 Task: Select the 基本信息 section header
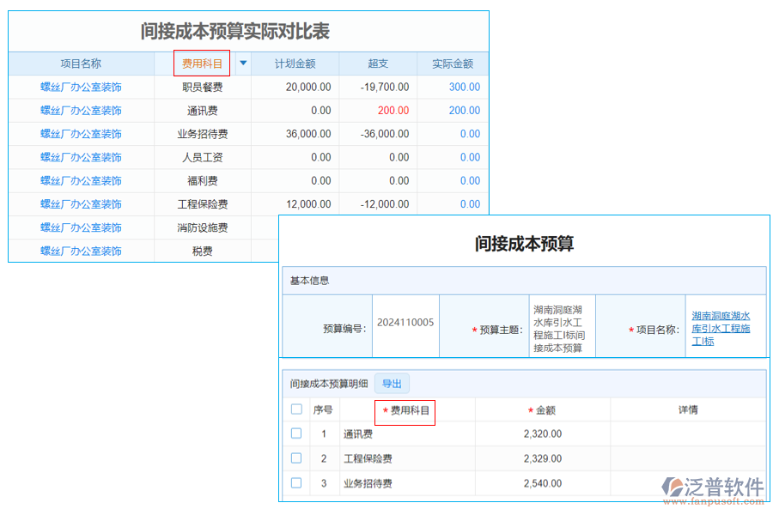coord(309,279)
